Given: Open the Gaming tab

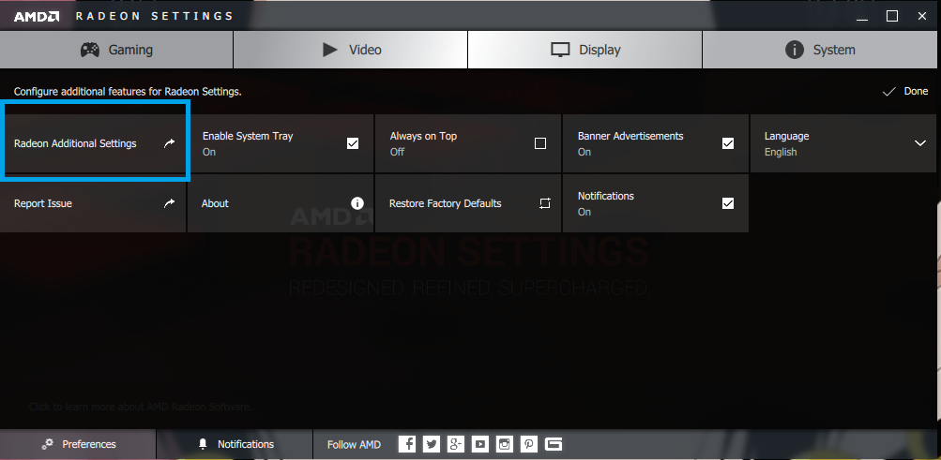Looking at the screenshot, I should [x=116, y=50].
